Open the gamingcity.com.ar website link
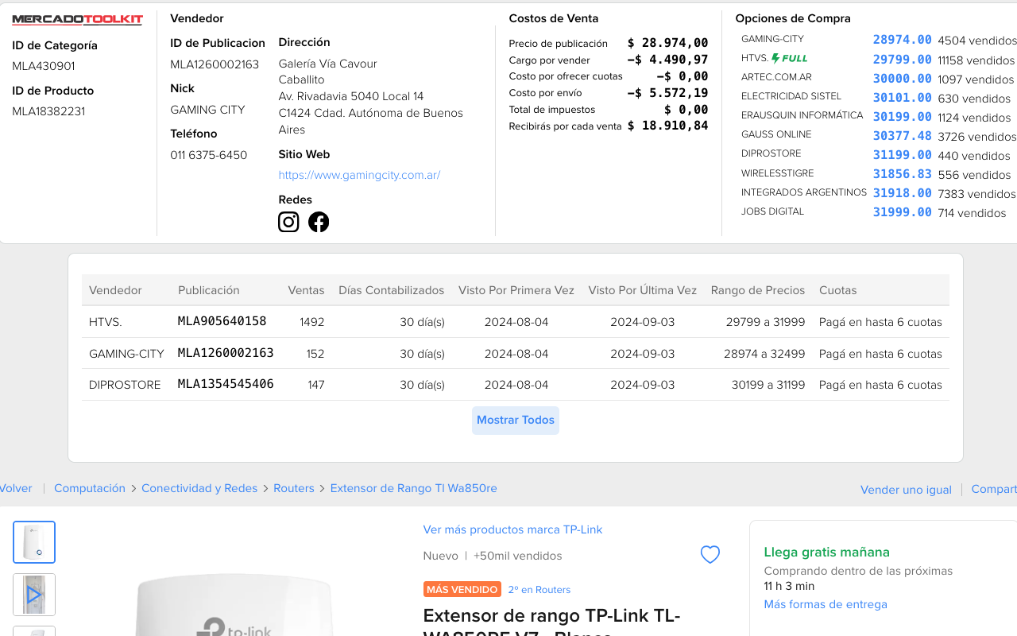Screen dimensions: 1017x636 pos(359,175)
